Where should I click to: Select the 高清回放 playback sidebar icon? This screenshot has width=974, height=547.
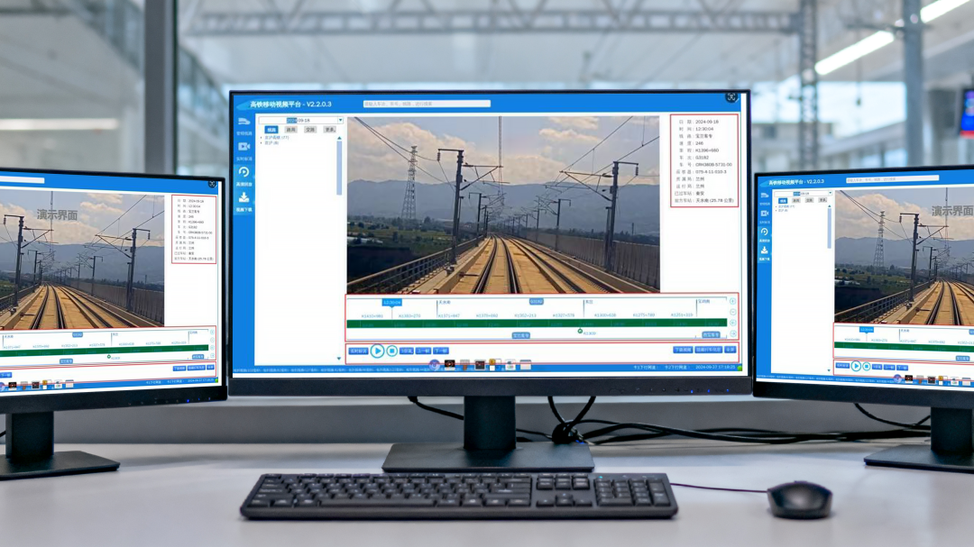click(x=243, y=172)
